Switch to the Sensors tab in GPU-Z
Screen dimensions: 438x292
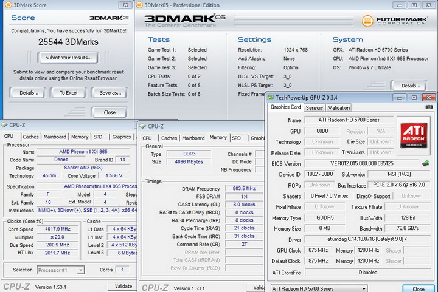315,107
